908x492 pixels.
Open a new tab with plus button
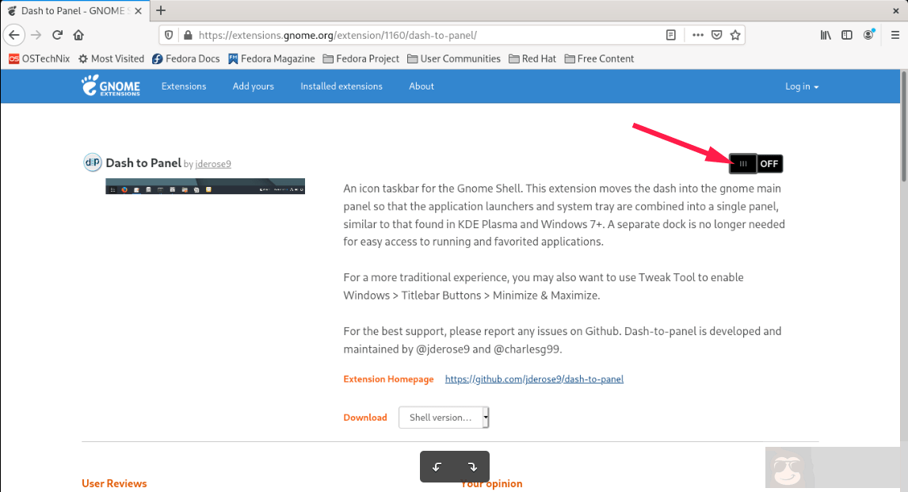161,10
